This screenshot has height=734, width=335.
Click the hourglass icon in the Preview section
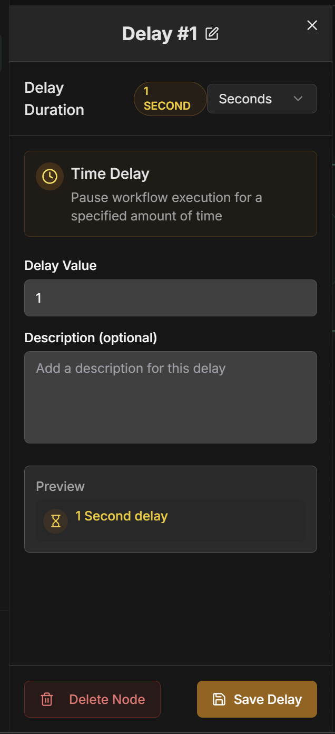[55, 521]
